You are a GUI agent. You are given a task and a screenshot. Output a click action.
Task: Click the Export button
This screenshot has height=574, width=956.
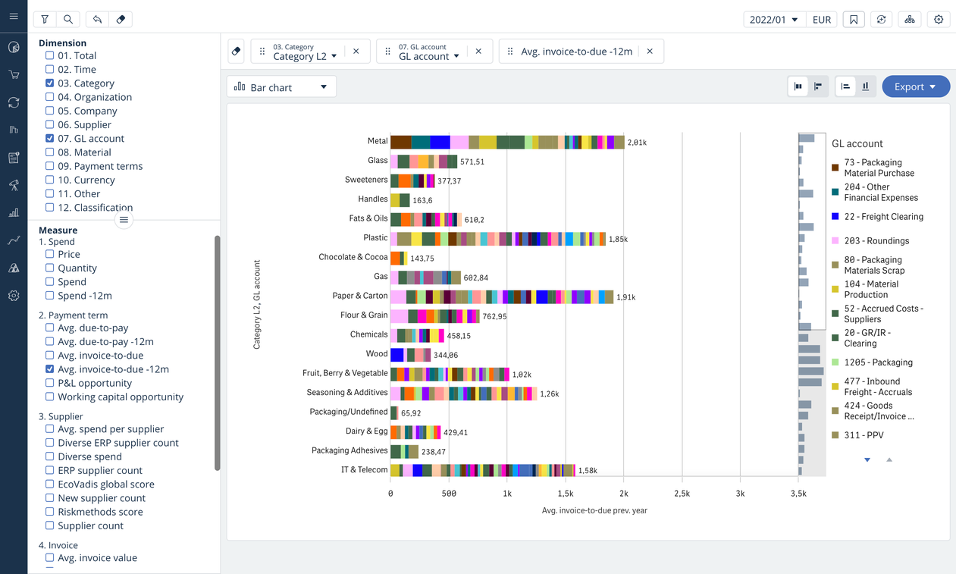pos(915,86)
